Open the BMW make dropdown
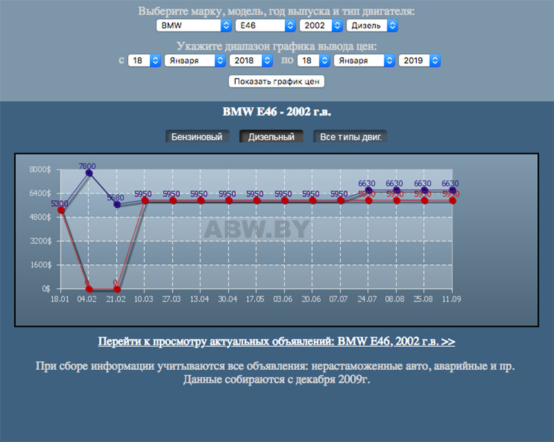This screenshot has width=554, height=442. pyautogui.click(x=194, y=25)
